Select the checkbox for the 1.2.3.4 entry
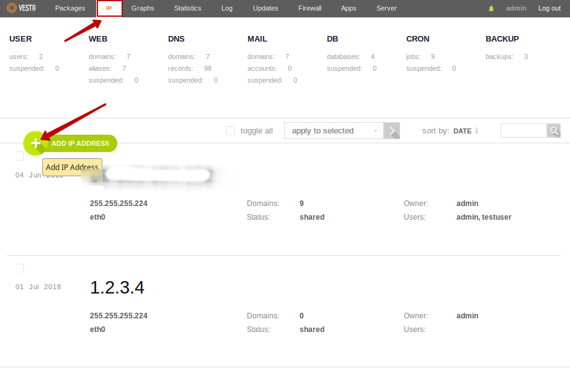 [19, 268]
